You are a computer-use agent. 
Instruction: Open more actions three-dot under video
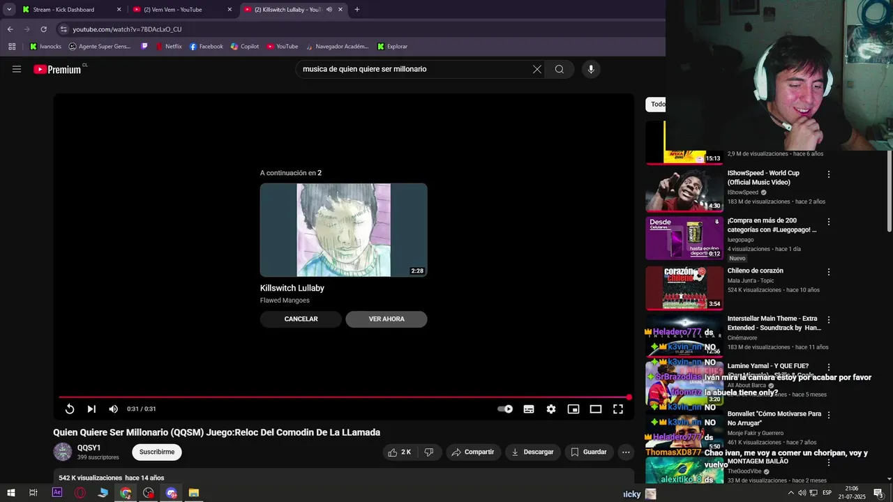[x=626, y=452]
